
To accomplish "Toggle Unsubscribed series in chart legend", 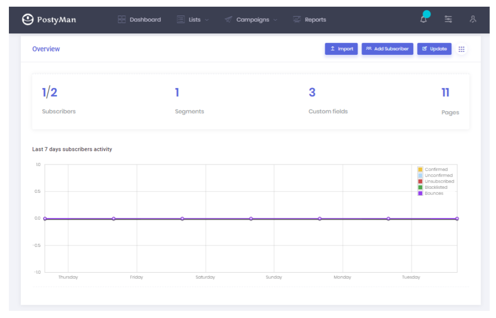I will 439,181.
